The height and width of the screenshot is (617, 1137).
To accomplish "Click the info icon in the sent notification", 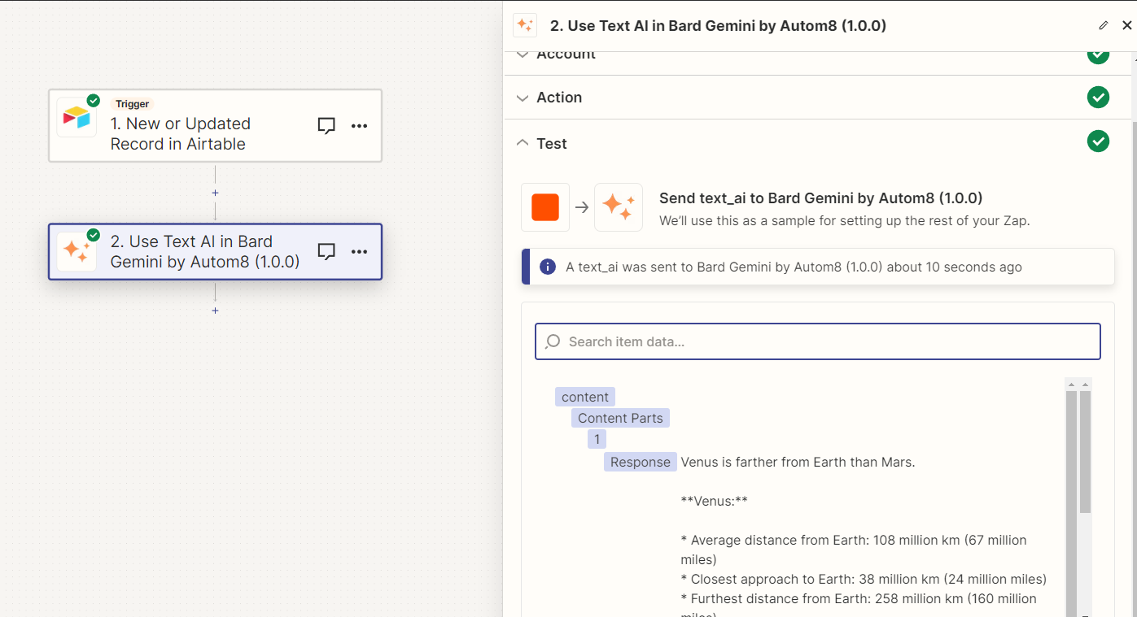I will point(548,267).
